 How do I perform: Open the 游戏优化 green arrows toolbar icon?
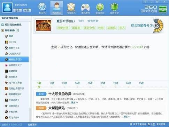[100, 8]
